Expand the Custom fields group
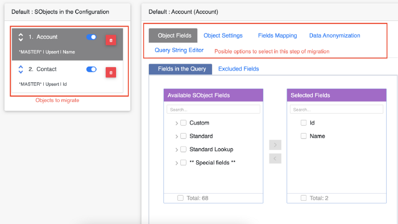The height and width of the screenshot is (224, 398). tap(176, 123)
